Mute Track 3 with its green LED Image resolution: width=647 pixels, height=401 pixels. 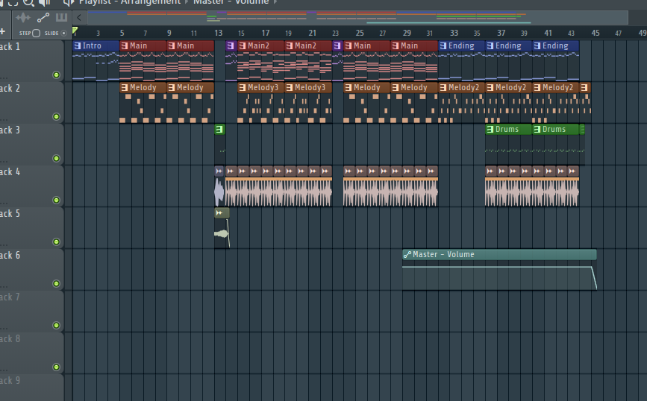pyautogui.click(x=56, y=158)
